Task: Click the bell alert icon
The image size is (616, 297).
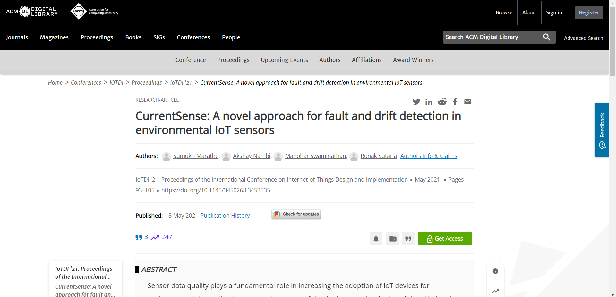Action: [x=376, y=239]
